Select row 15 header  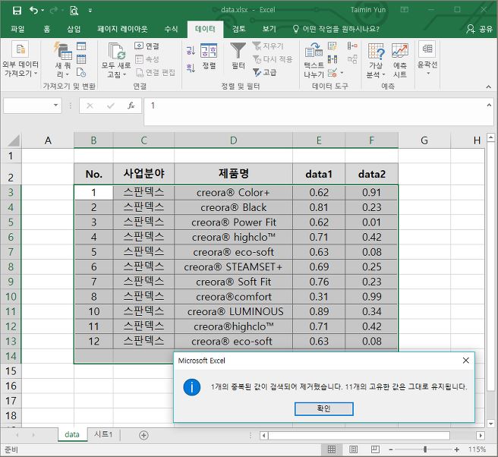[x=11, y=371]
